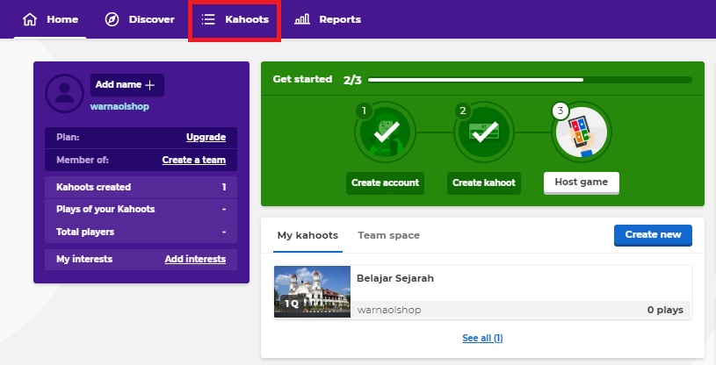Viewport: 716px width, 365px height.
Task: Open the warnaolshop username link
Action: point(119,106)
